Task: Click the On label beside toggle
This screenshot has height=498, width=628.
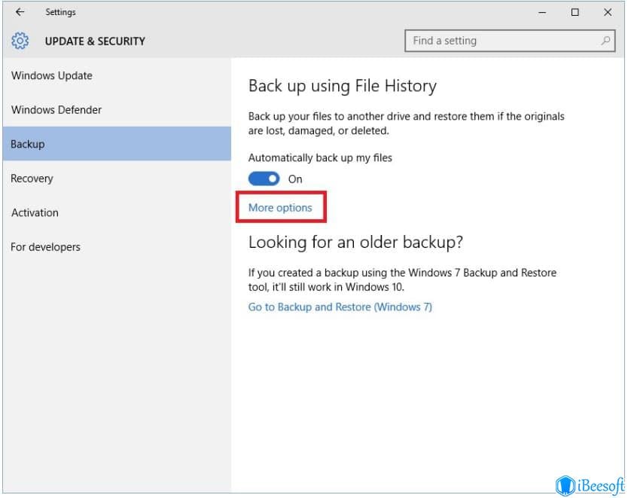Action: coord(295,179)
